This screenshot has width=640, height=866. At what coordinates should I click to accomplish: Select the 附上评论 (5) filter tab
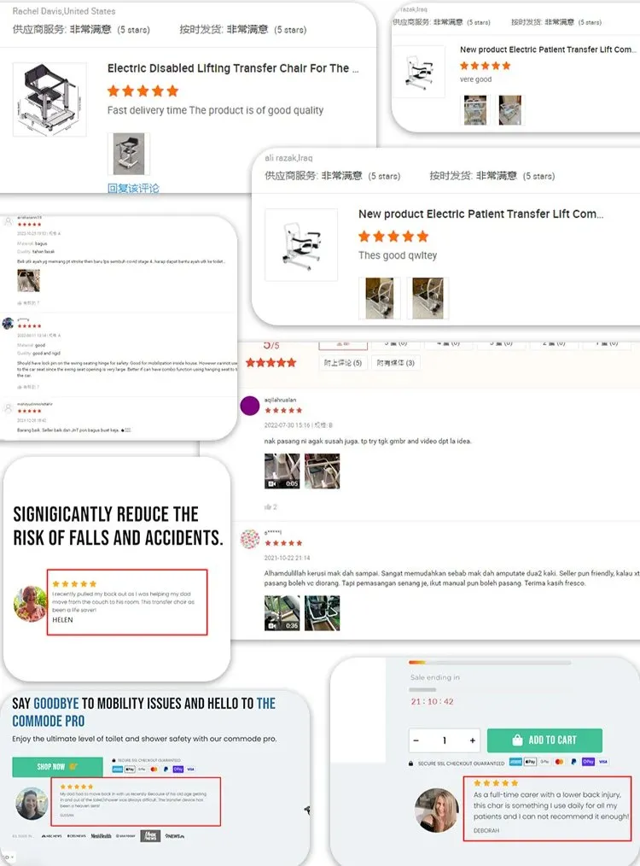click(x=343, y=363)
